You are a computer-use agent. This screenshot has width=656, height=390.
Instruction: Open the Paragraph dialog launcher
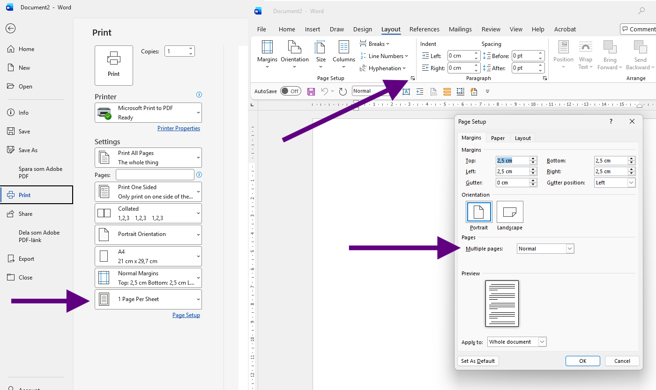pyautogui.click(x=545, y=79)
